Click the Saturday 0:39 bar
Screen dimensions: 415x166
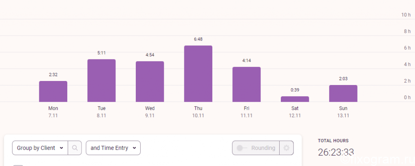click(x=295, y=99)
